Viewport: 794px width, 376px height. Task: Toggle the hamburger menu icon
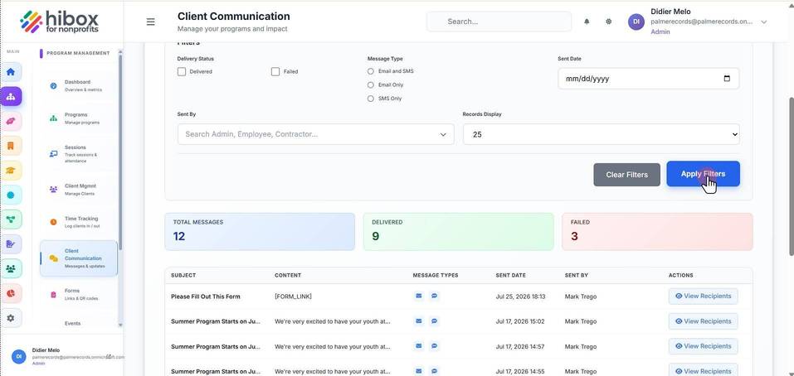pos(150,22)
